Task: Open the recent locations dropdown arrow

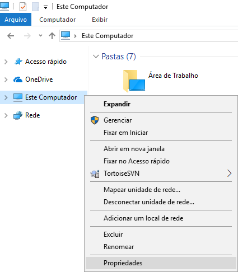Action: (x=40, y=35)
